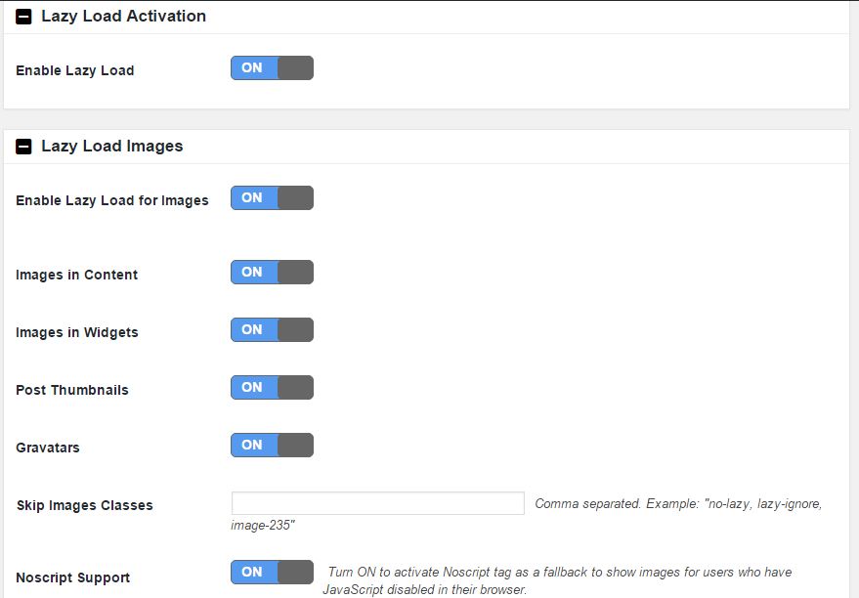Toggle Noscript Support off
The image size is (859, 598).
pos(271,572)
